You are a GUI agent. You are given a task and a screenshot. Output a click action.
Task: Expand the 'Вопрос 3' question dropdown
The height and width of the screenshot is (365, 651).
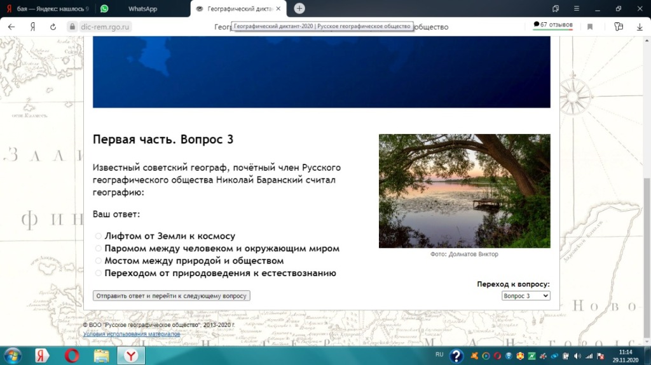(x=525, y=296)
